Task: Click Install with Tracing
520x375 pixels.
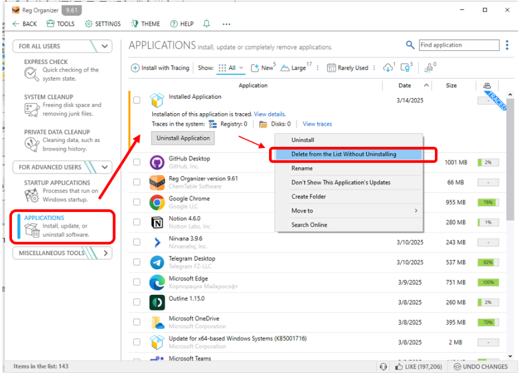Action: 160,68
